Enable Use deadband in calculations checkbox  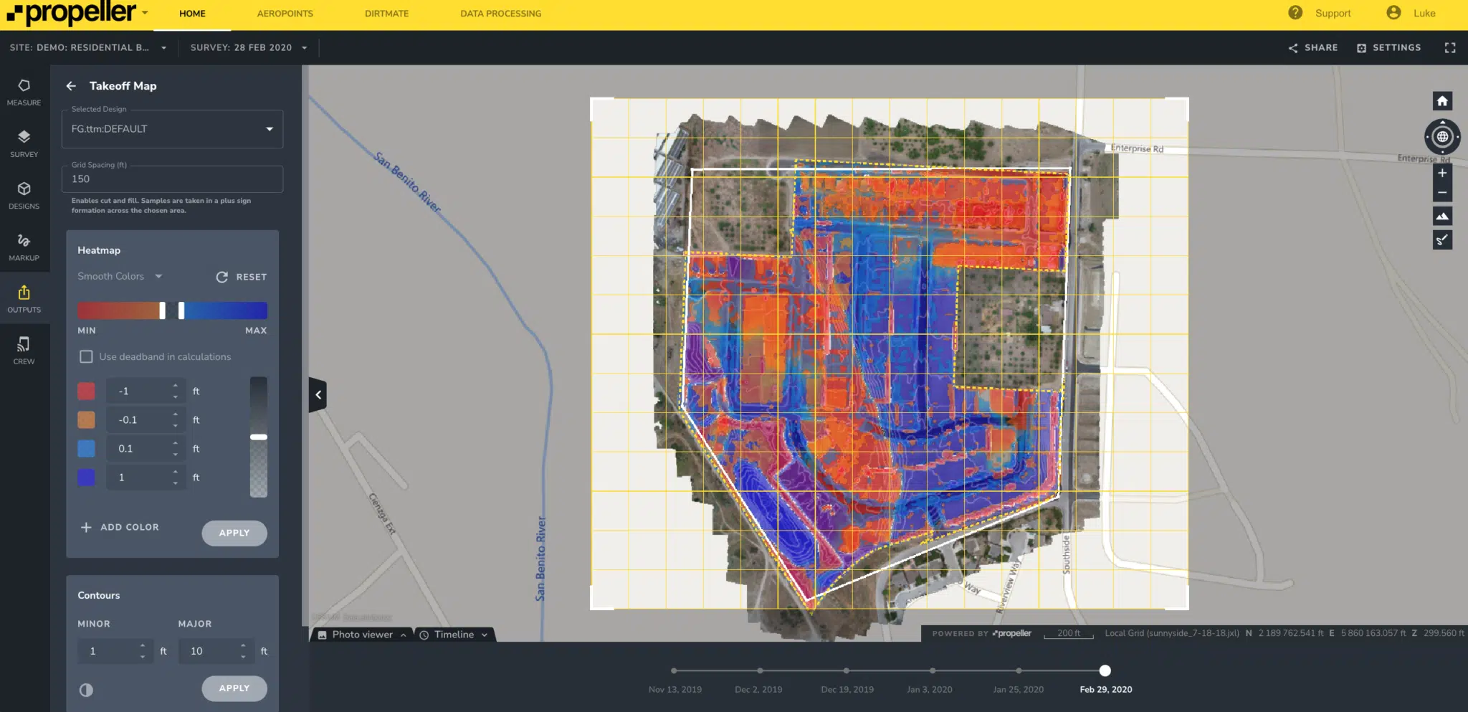click(x=86, y=356)
